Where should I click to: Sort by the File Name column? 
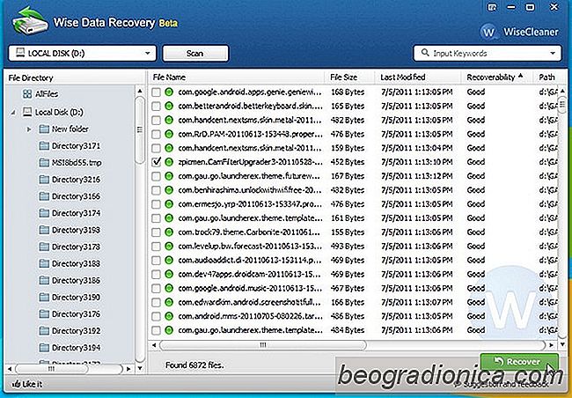coord(236,77)
